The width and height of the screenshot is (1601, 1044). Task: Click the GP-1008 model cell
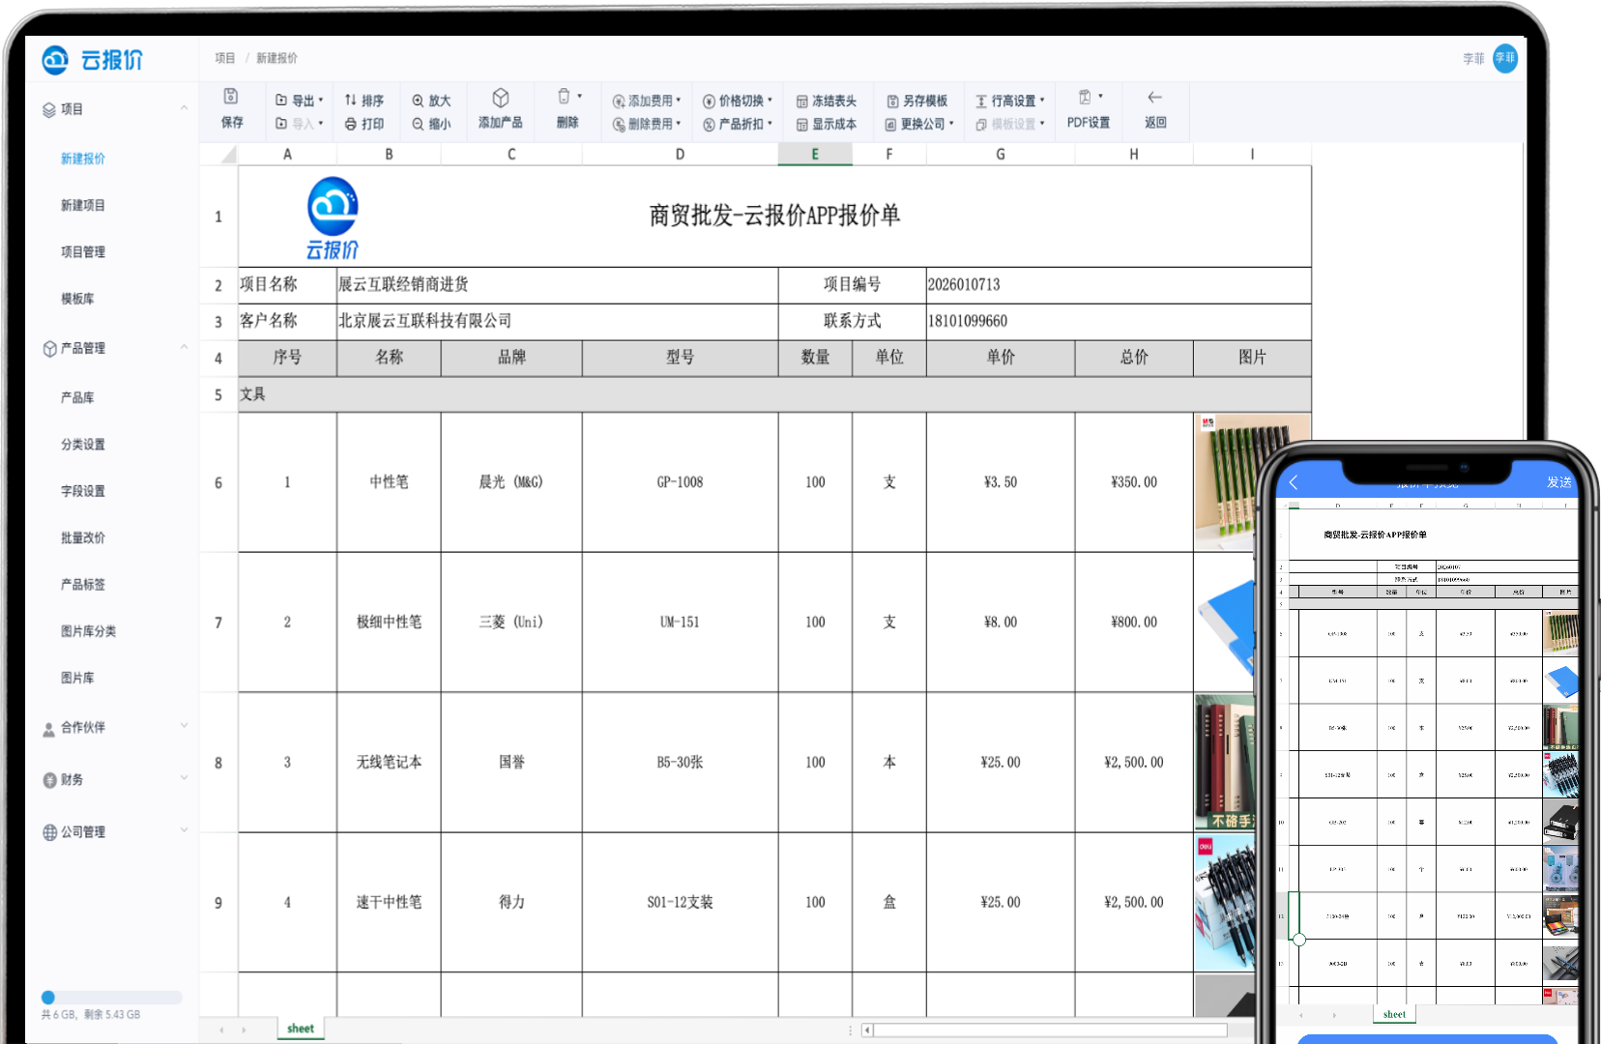680,482
